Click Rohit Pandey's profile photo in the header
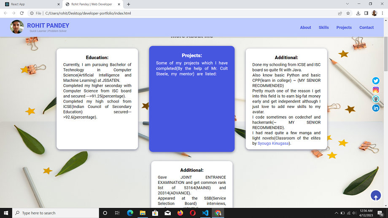Image resolution: width=388 pixels, height=218 pixels. pyautogui.click(x=17, y=27)
